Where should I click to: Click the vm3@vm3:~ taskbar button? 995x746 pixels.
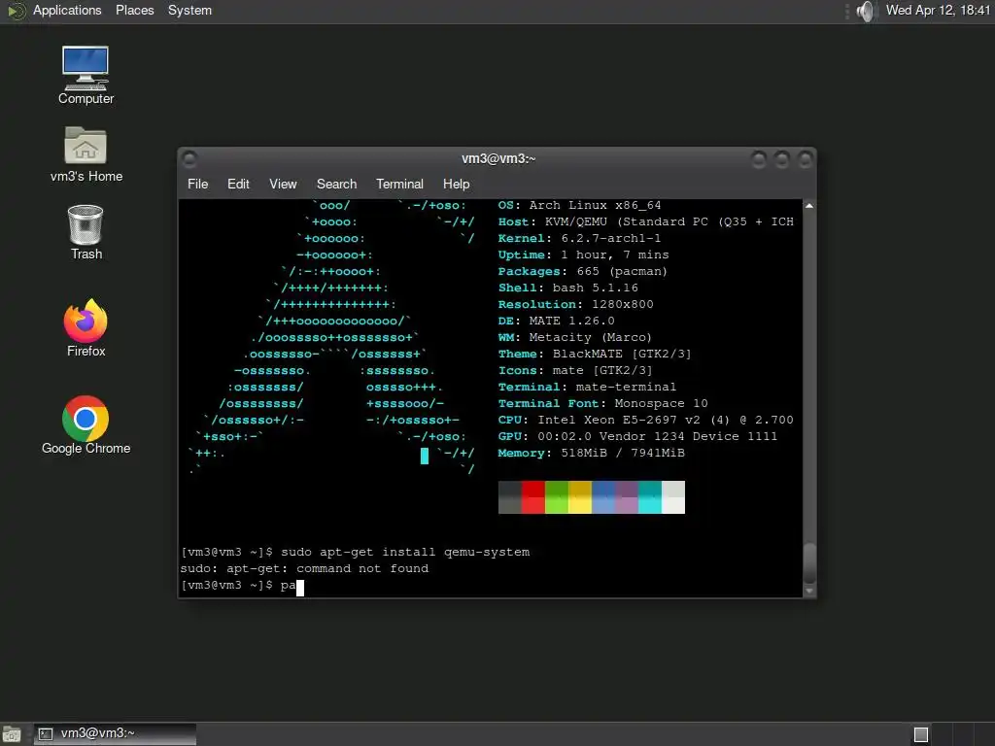click(x=115, y=734)
